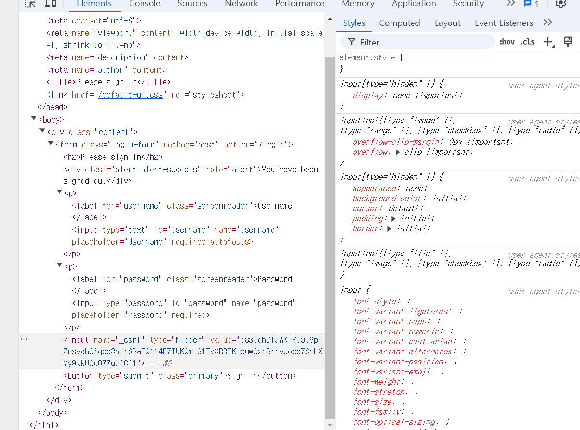
Task: Click the cursor default declaration
Action: (x=388, y=209)
